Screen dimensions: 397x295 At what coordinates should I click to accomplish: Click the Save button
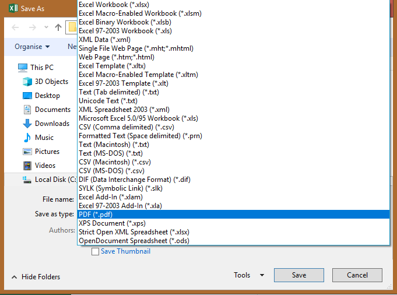298,275
